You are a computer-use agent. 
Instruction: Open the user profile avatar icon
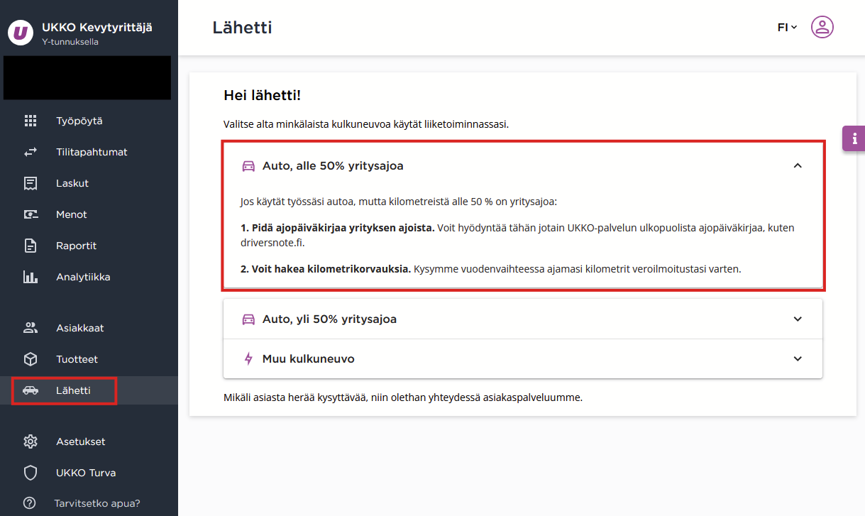[822, 27]
